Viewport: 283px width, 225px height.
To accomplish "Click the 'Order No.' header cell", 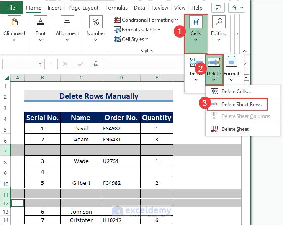I will pyautogui.click(x=121, y=118).
